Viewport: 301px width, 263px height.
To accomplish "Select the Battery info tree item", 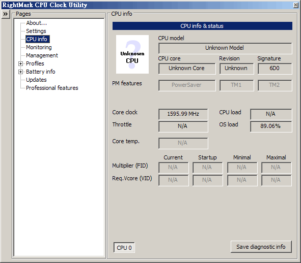I will click(41, 72).
